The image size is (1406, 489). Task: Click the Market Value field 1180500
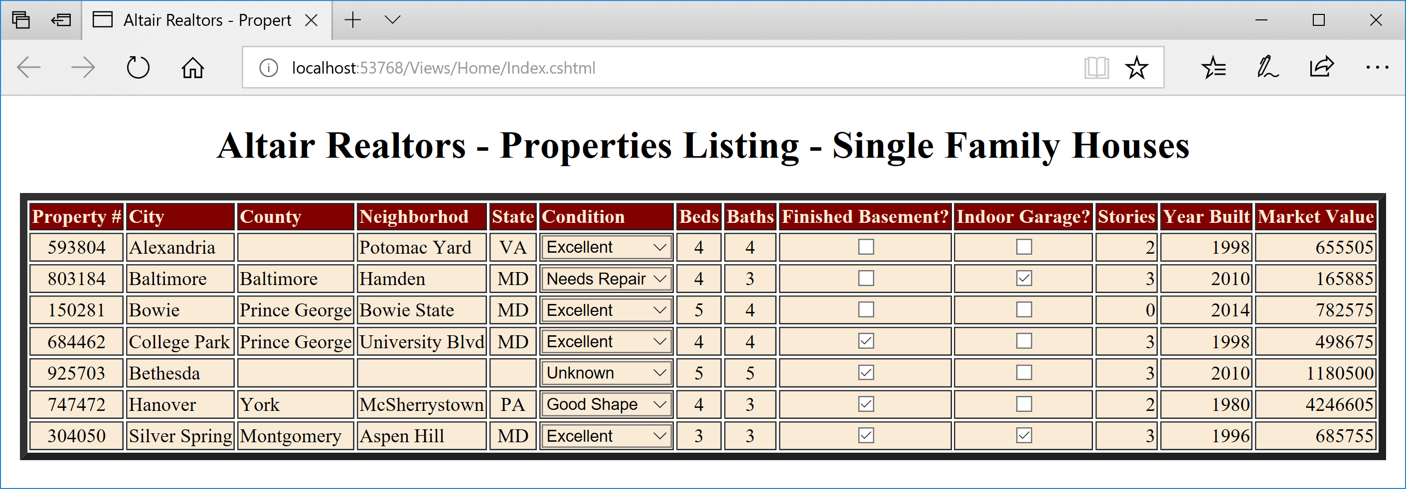tap(1315, 373)
